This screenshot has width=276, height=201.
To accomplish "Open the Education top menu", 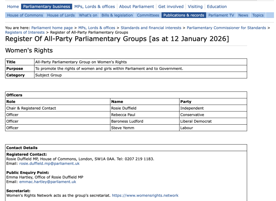I will [216, 6].
